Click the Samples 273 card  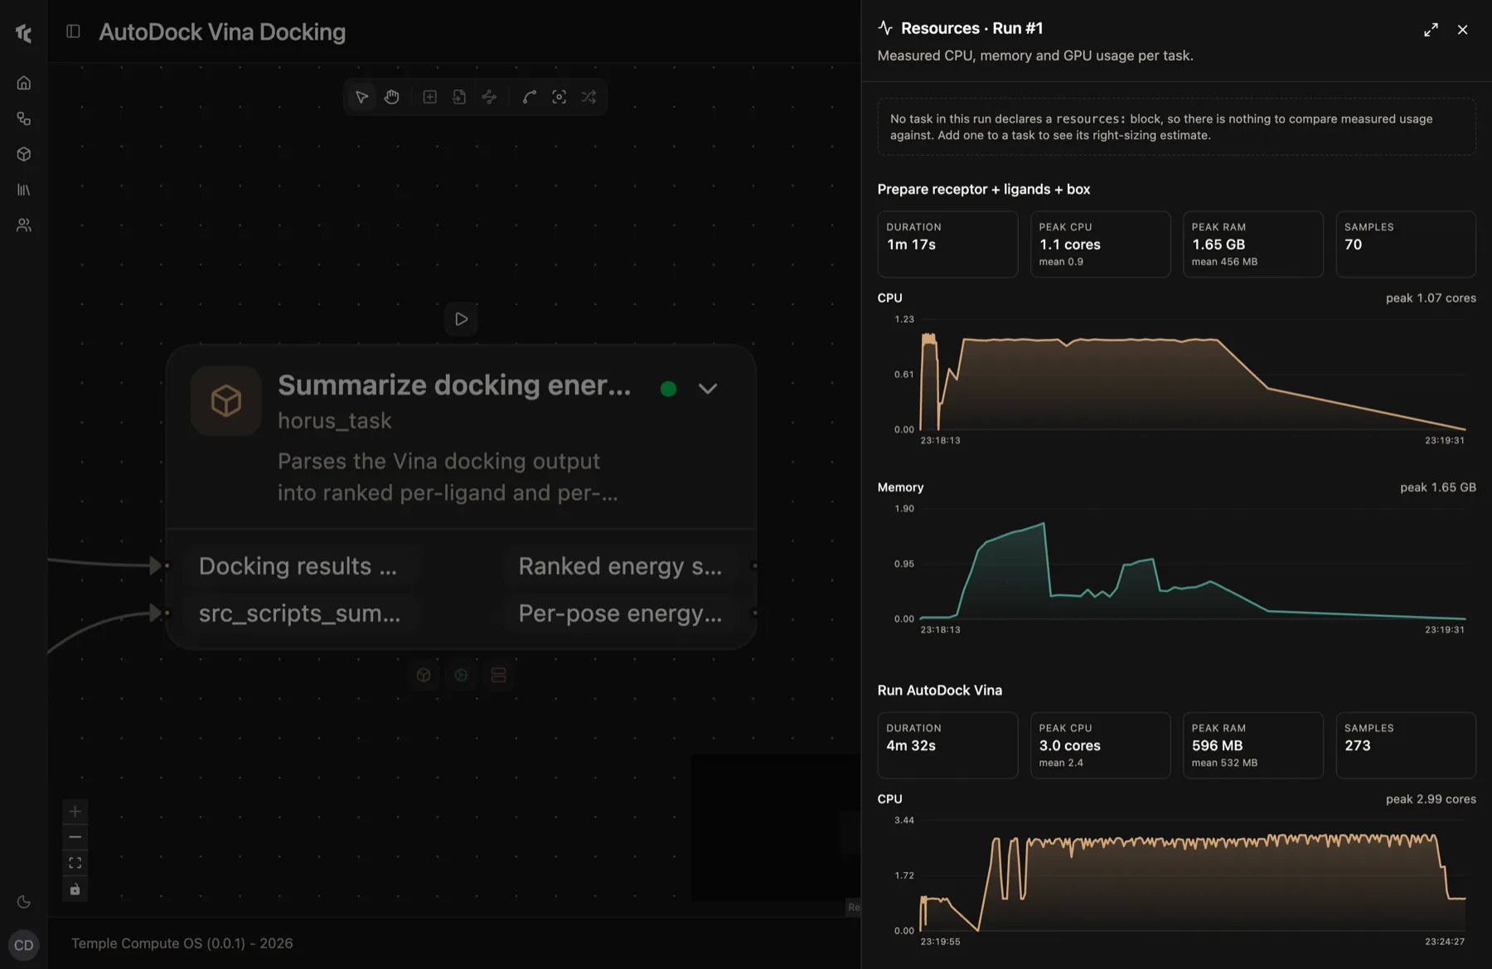[1406, 745]
